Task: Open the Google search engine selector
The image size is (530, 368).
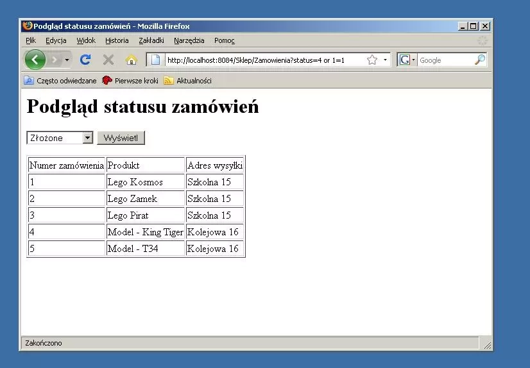Action: pos(407,60)
